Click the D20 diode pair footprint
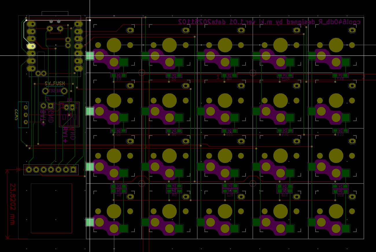Image resolution: width=376 pixels, height=252 pixels. 340,189
